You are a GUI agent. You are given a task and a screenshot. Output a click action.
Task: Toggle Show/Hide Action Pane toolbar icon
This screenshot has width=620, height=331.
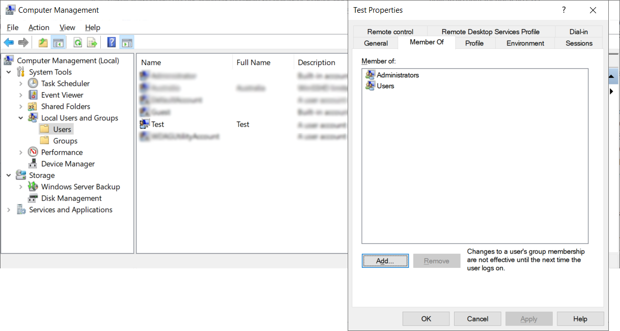(x=127, y=43)
